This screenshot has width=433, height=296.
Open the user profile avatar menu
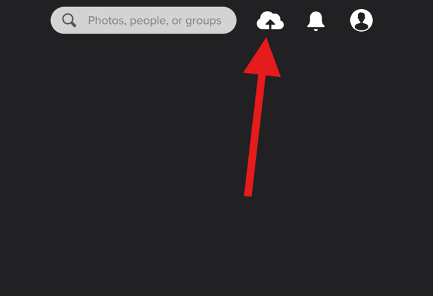(x=361, y=20)
